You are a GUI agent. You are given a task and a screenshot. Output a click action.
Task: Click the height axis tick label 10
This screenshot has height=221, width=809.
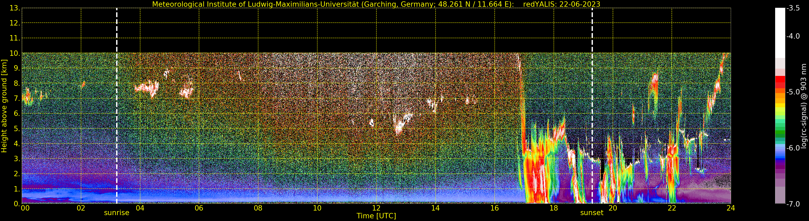click(x=15, y=53)
